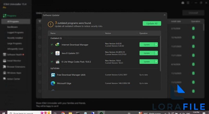The image size is (209, 114).
Task: Click the main program list scrollbar
Action: (x=204, y=27)
